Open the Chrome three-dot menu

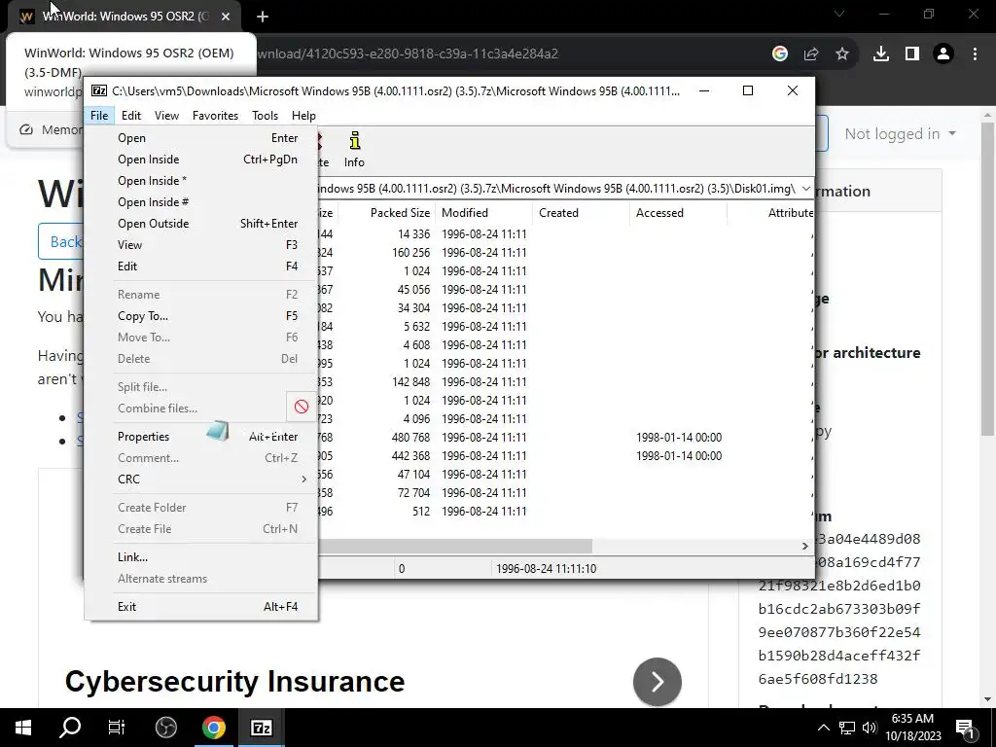[975, 54]
